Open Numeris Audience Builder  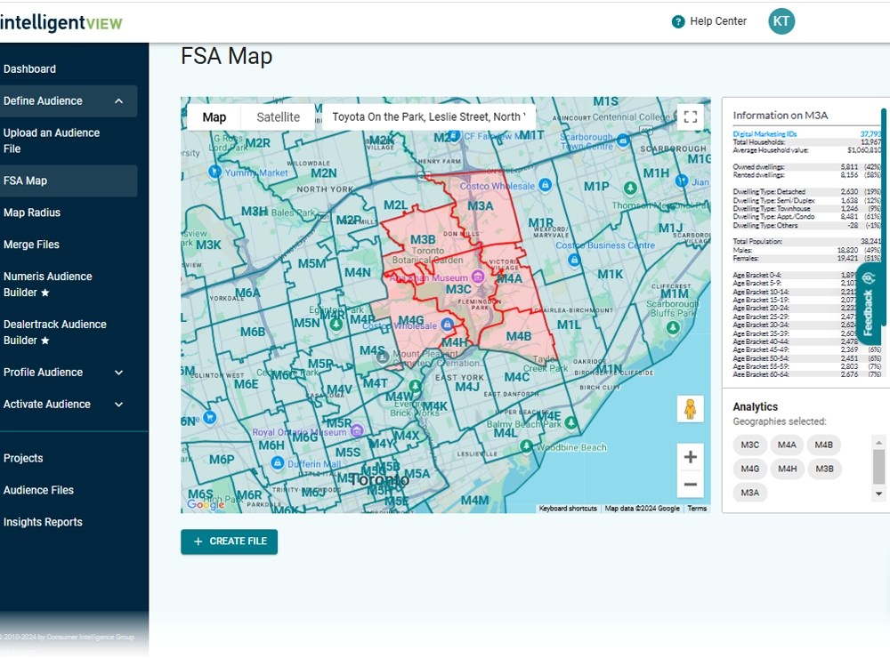(x=48, y=285)
